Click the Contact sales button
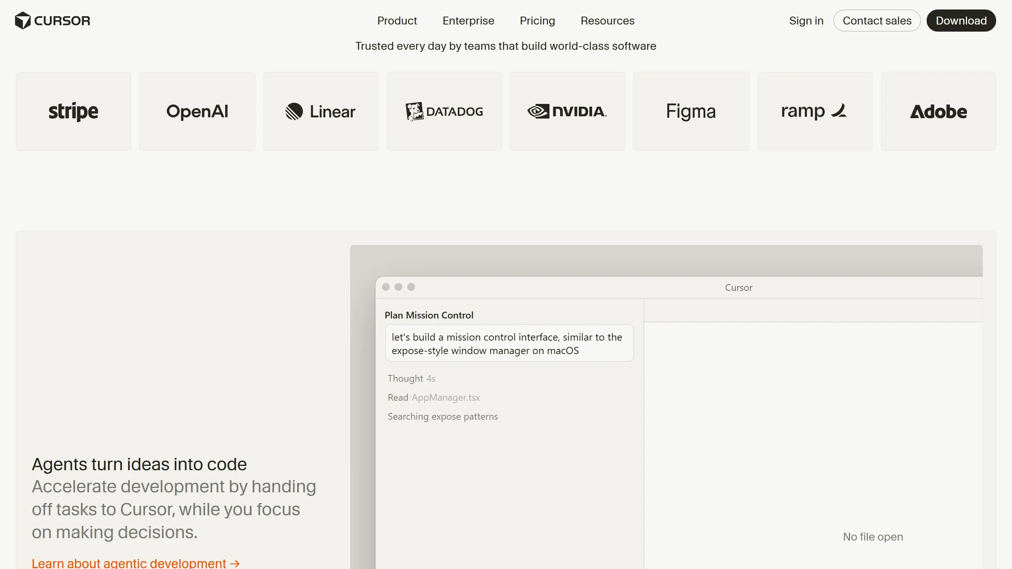Screen dimensions: 1012x569 coord(877,21)
